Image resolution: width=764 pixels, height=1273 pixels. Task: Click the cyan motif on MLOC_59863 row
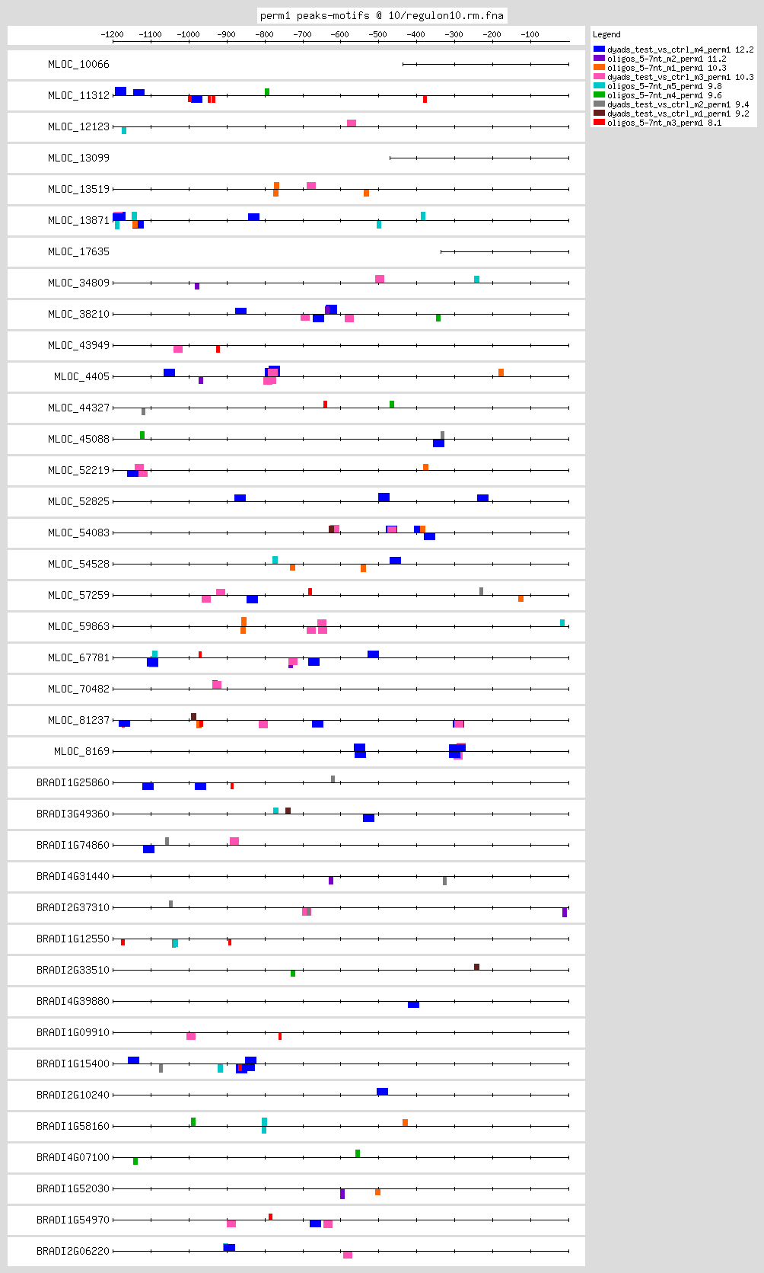(562, 622)
